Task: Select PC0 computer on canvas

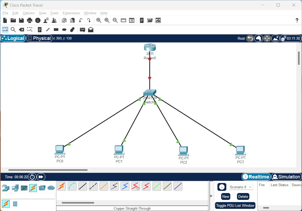Action: [60, 150]
